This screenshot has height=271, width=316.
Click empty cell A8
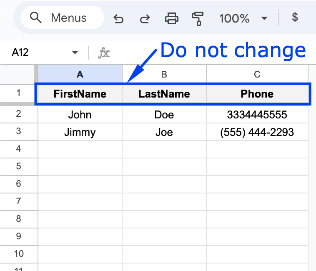[80, 219]
